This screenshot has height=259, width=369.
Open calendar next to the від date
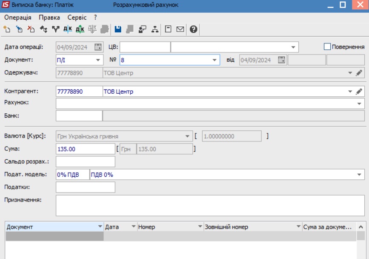(x=281, y=60)
